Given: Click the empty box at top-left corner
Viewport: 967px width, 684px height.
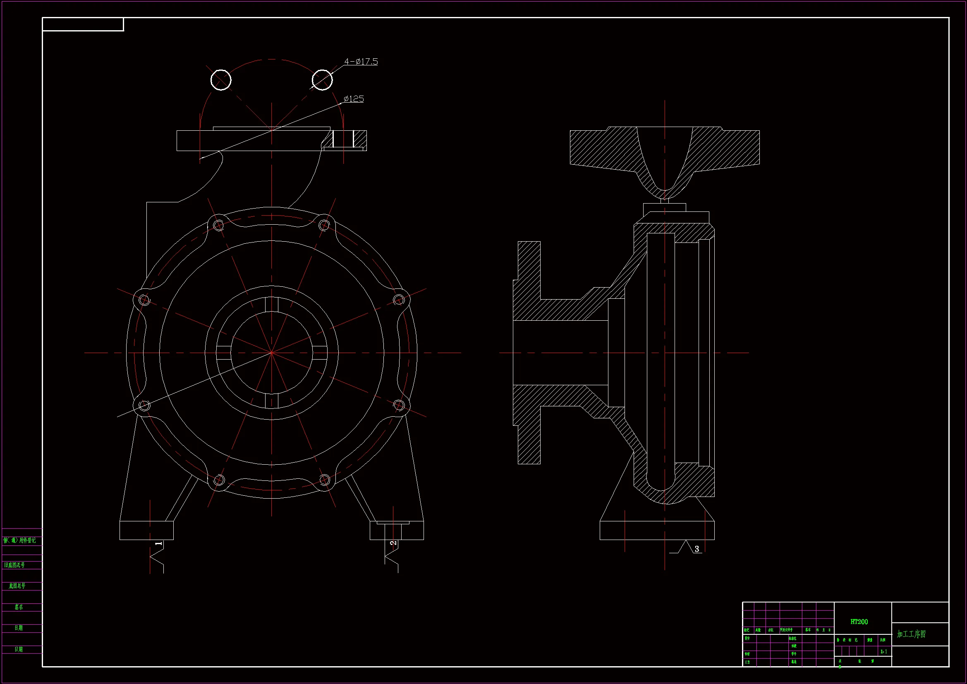Looking at the screenshot, I should [83, 24].
